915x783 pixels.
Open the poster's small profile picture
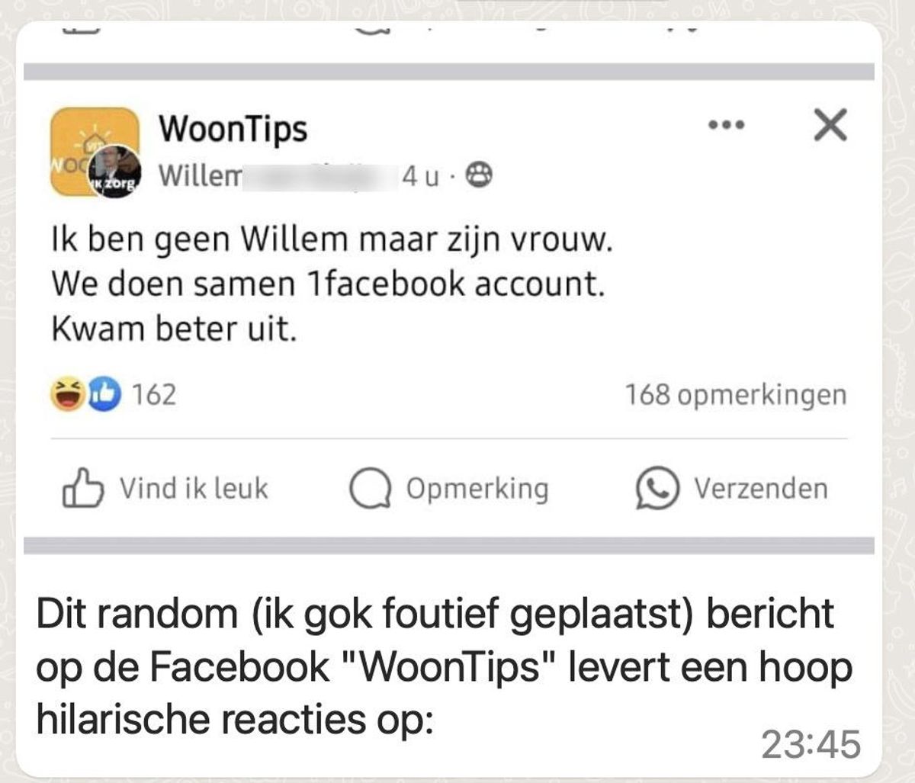click(115, 172)
